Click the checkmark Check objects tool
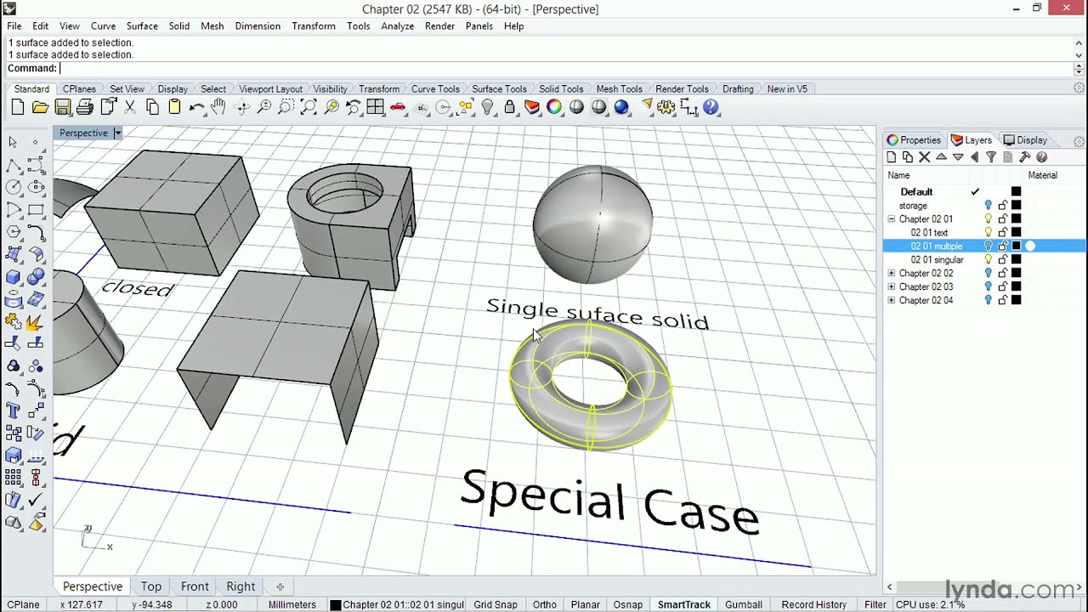Image resolution: width=1088 pixels, height=612 pixels. click(x=36, y=501)
